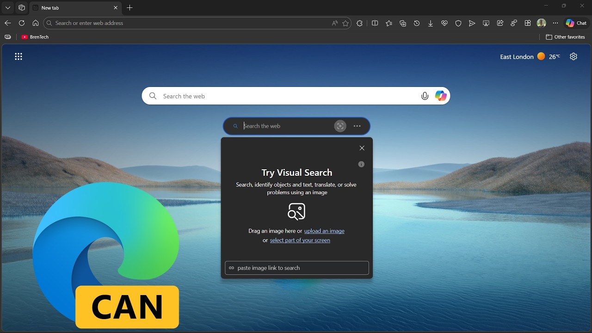This screenshot has height=333, width=592.
Task: Click the large Search the web box
Action: pyautogui.click(x=296, y=96)
